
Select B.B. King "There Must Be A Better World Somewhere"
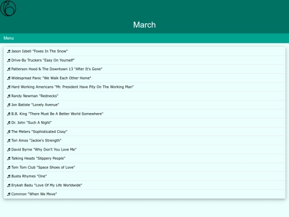(144, 114)
